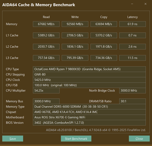Minimize the AIDA64 benchmark window
152x146 pixels.
132,4
